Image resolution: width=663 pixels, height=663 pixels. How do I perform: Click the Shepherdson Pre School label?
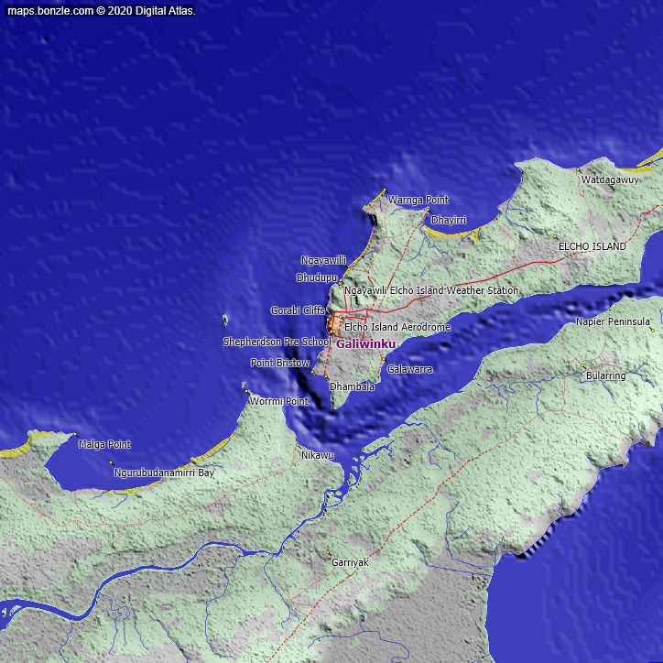277,342
